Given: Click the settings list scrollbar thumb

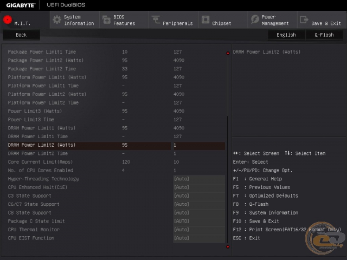Looking at the screenshot, I should [x=228, y=179].
